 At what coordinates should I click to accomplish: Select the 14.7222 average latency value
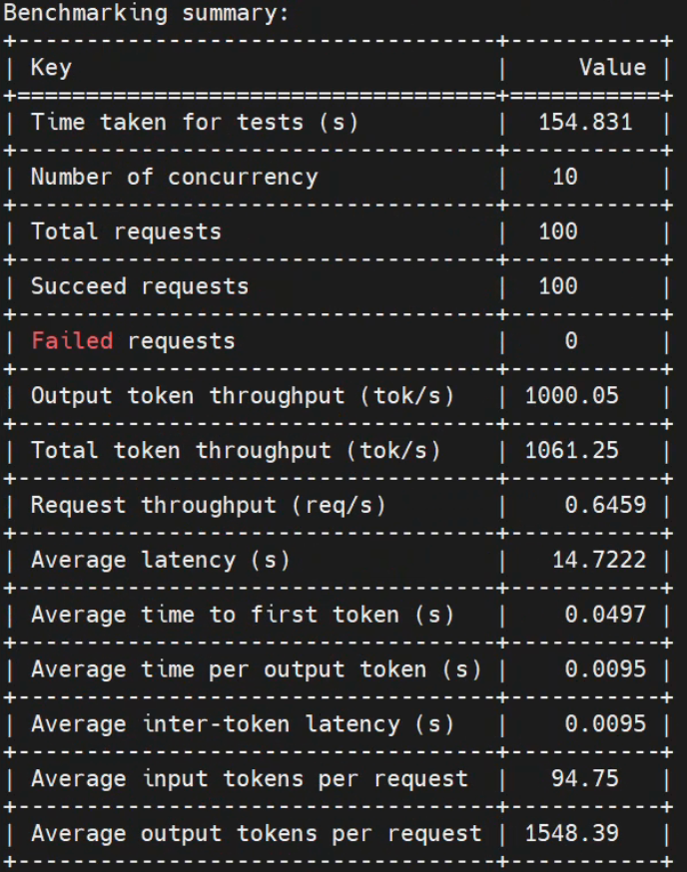599,560
